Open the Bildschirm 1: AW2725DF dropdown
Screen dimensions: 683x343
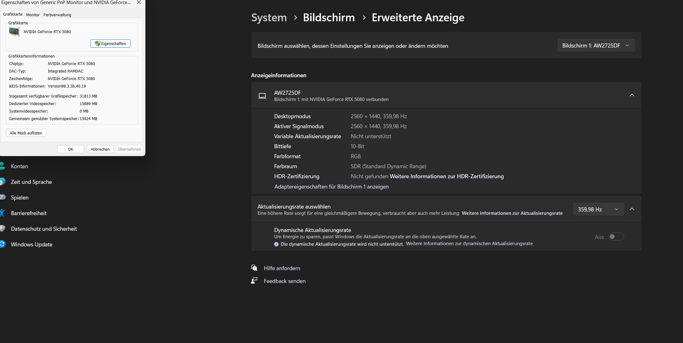point(596,46)
